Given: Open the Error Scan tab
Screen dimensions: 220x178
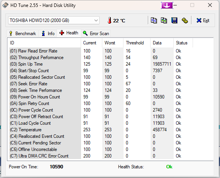Looking at the screenshot, I should point(96,34).
